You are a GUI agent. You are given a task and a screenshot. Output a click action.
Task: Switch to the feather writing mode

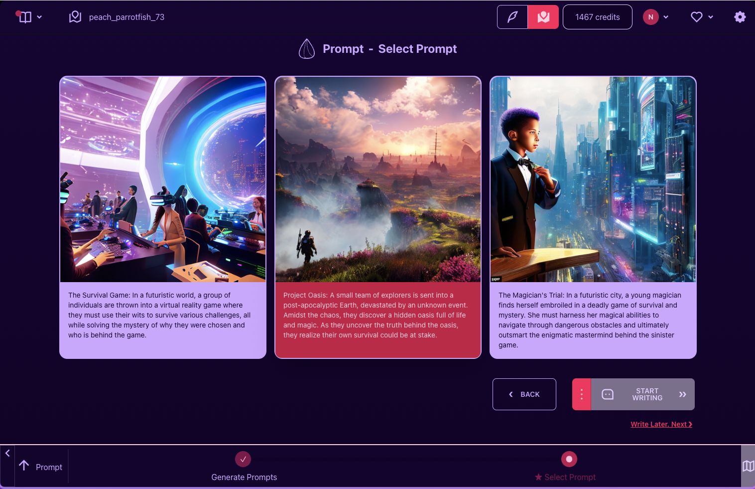click(x=512, y=17)
